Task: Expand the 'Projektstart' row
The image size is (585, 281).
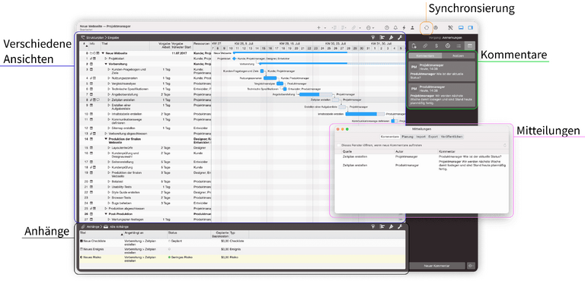Action: click(106, 58)
